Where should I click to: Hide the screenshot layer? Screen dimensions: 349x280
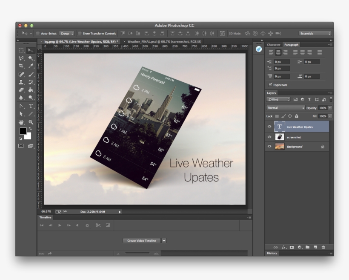[x=269, y=137]
